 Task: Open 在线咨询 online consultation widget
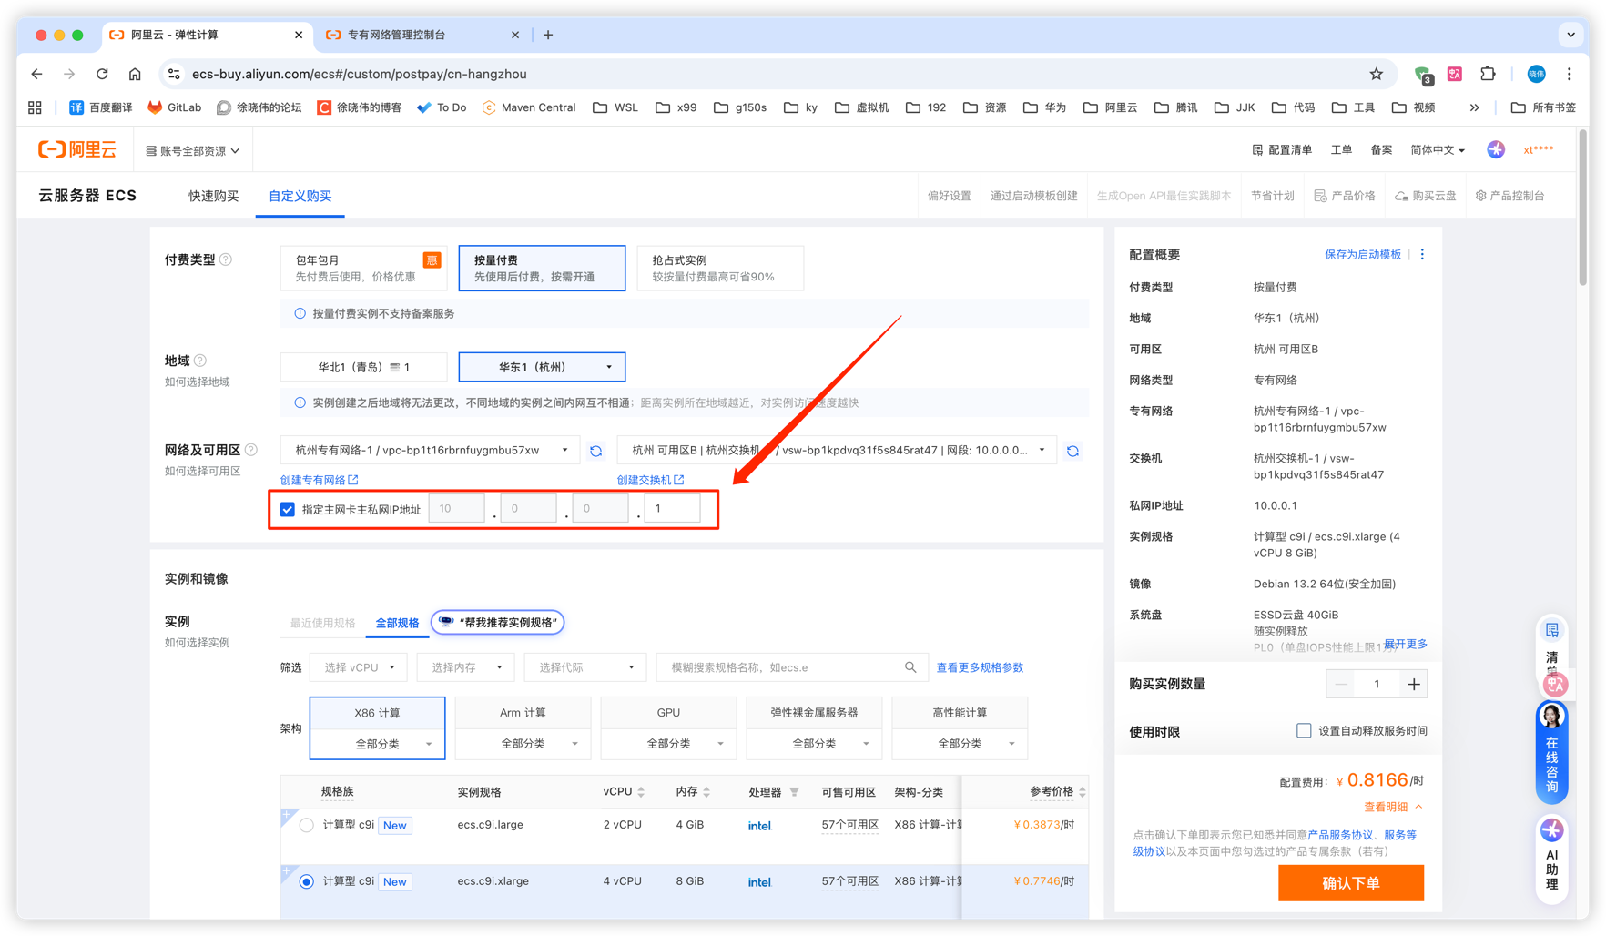pos(1551,752)
